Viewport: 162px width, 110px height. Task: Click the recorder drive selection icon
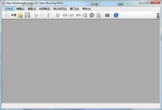tap(107, 15)
